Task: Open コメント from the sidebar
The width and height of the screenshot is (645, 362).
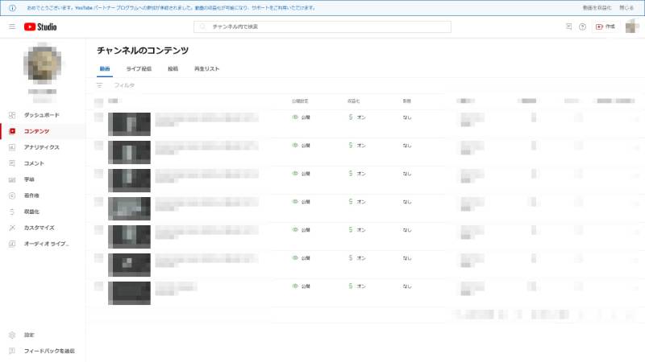Action: [x=43, y=163]
